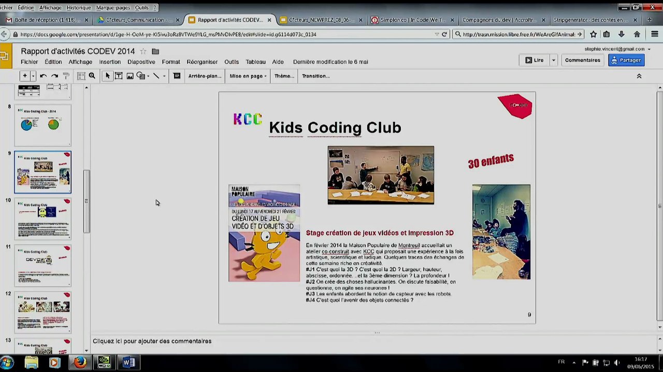Select the Maison Populaire poster image on slide
The width and height of the screenshot is (663, 372).
[264, 233]
